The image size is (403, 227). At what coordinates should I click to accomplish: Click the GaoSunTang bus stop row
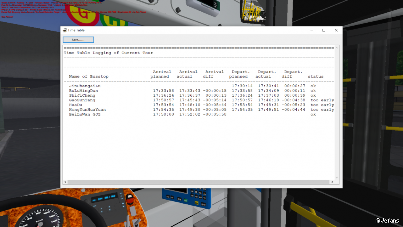tap(82, 100)
